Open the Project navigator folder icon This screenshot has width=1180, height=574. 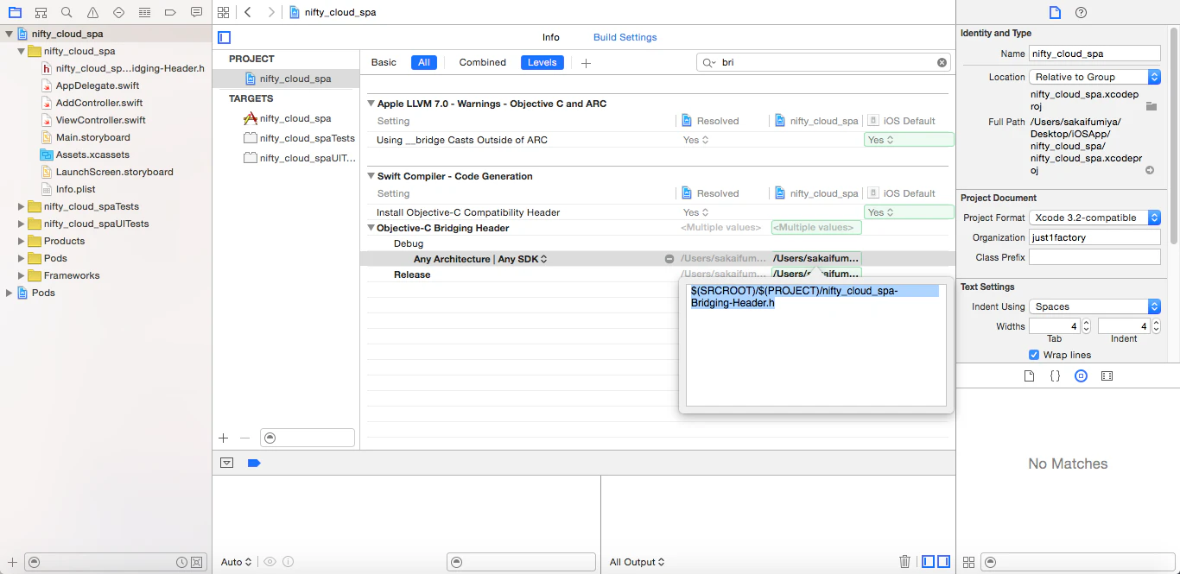pos(15,13)
